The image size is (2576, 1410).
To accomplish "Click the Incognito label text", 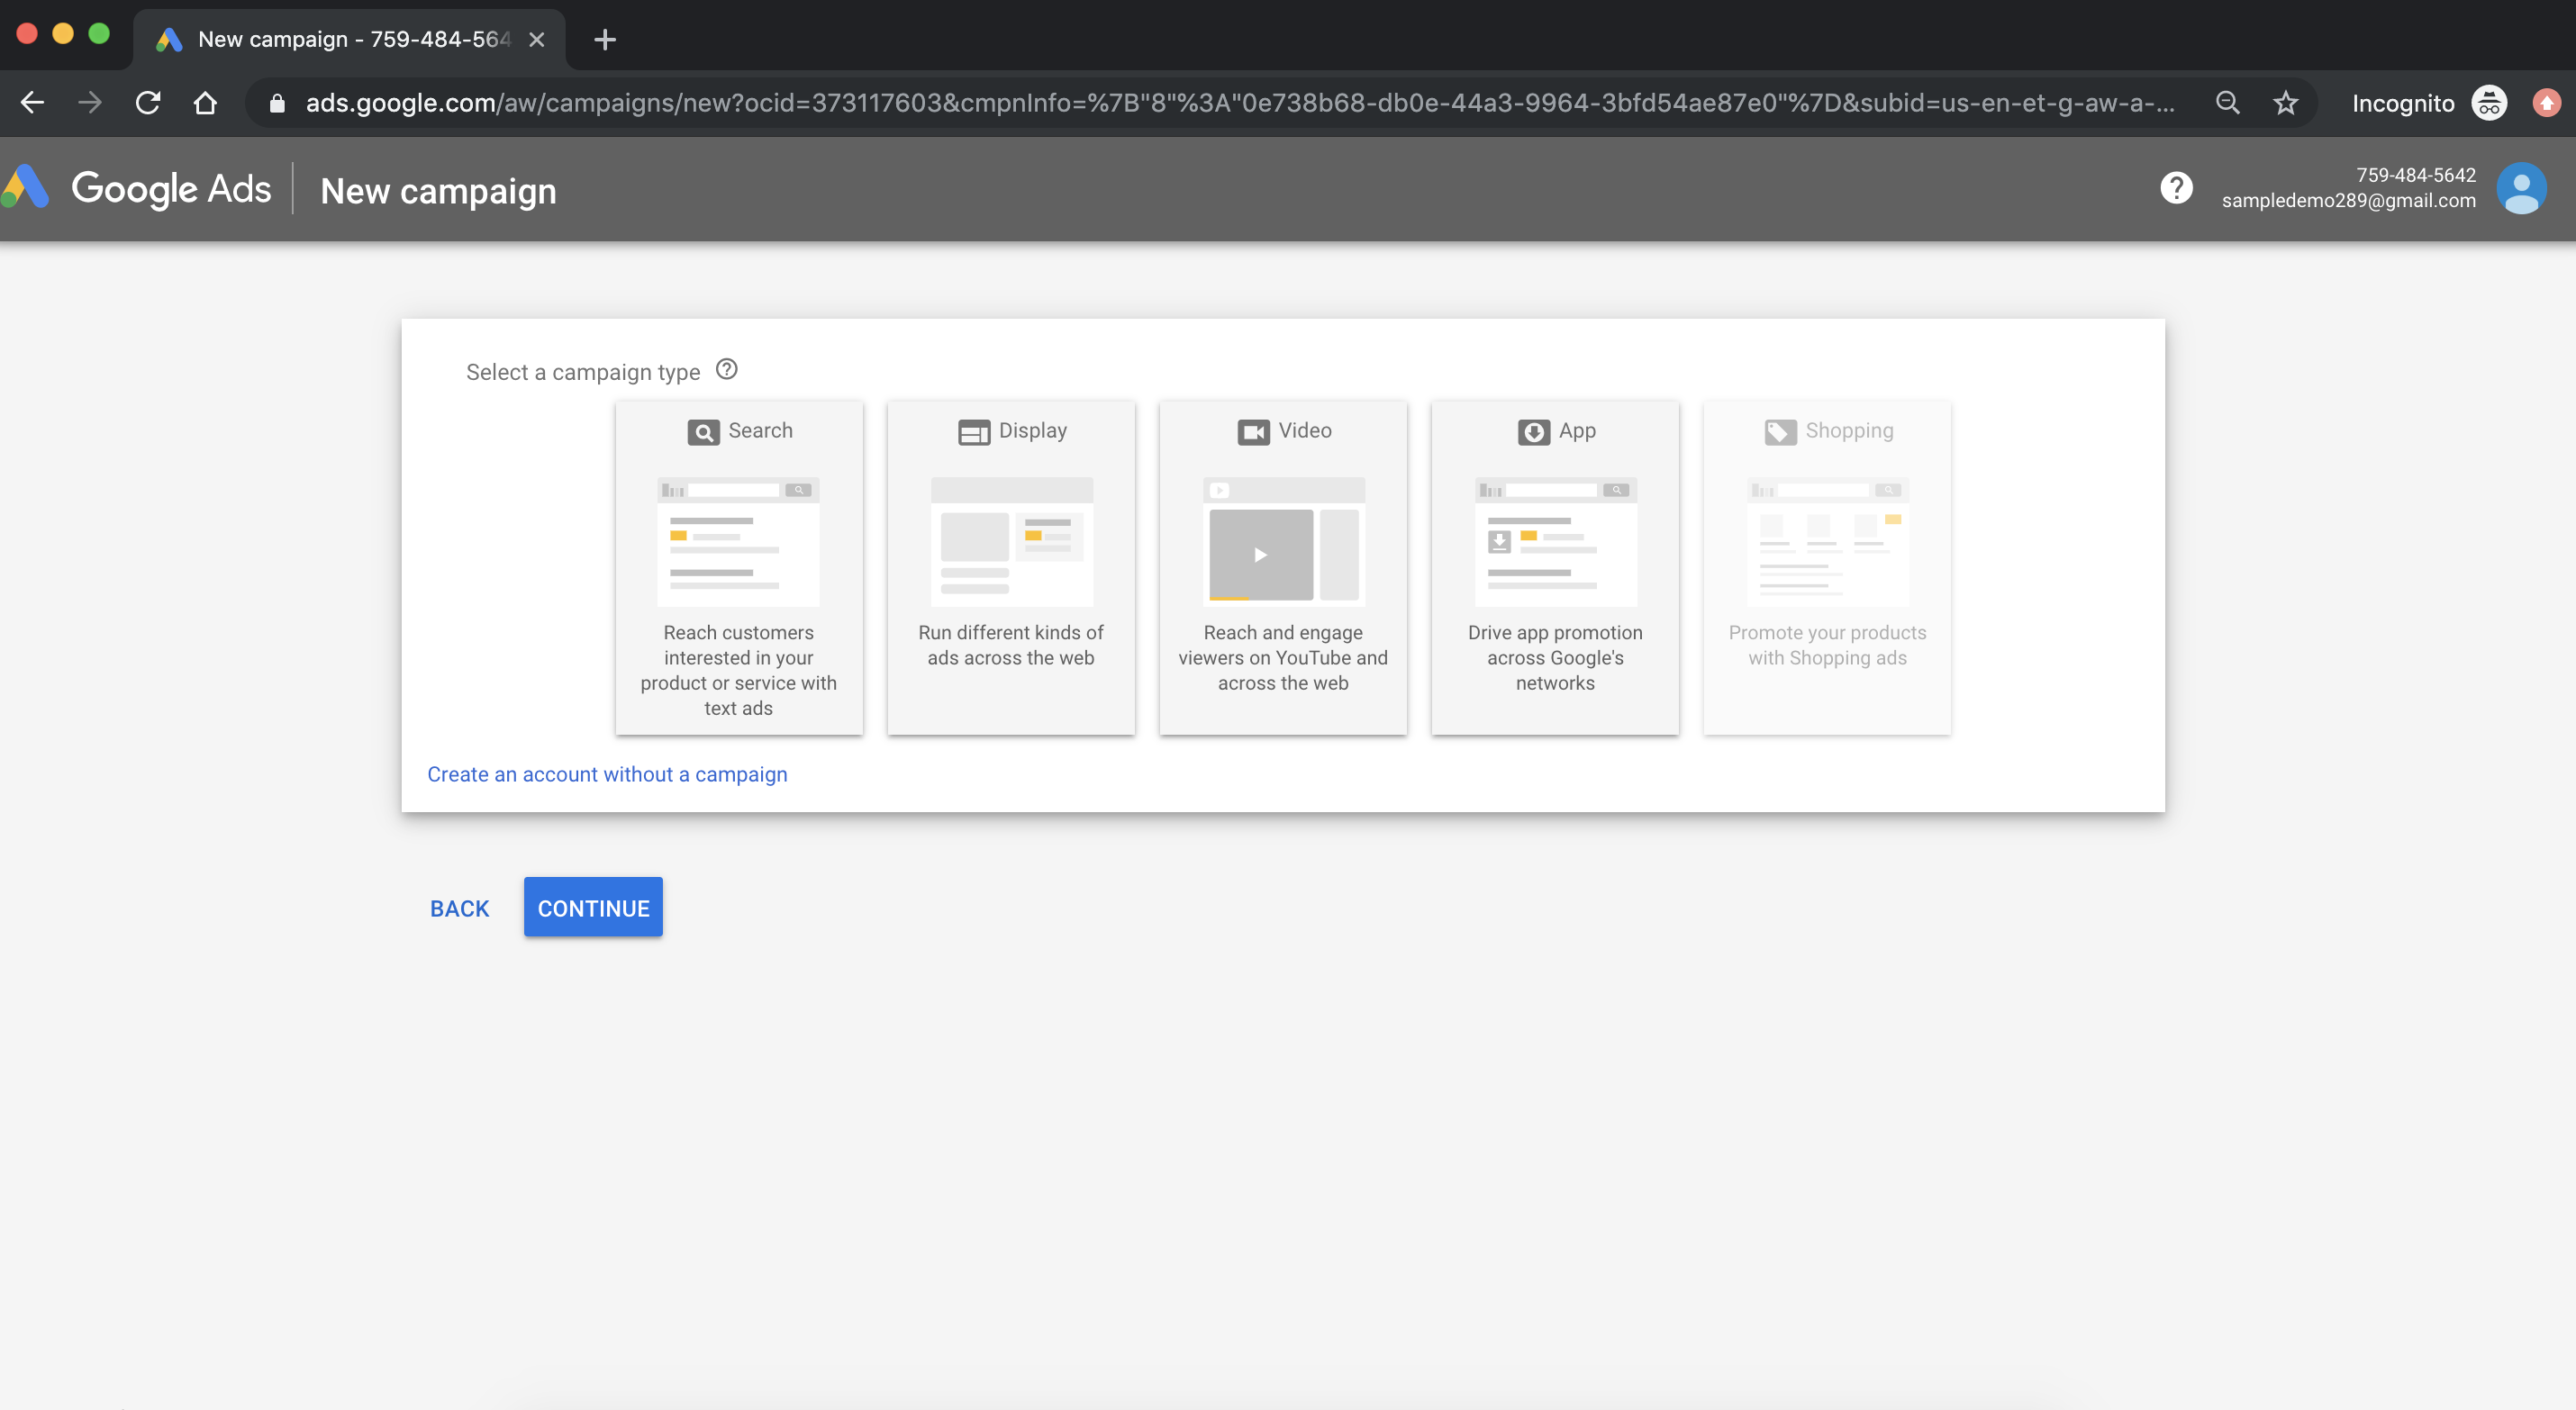I will (x=2403, y=103).
